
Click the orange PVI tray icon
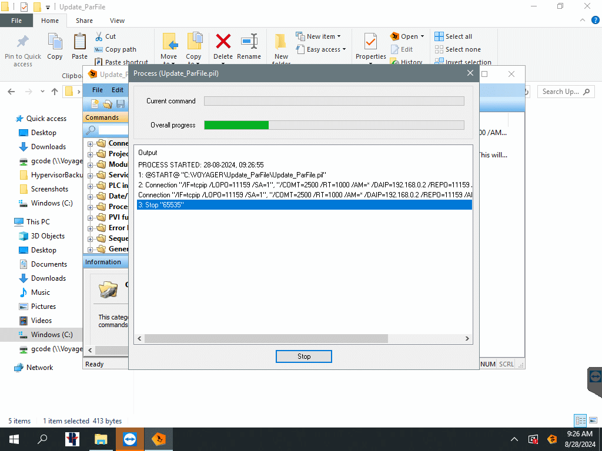pos(552,439)
